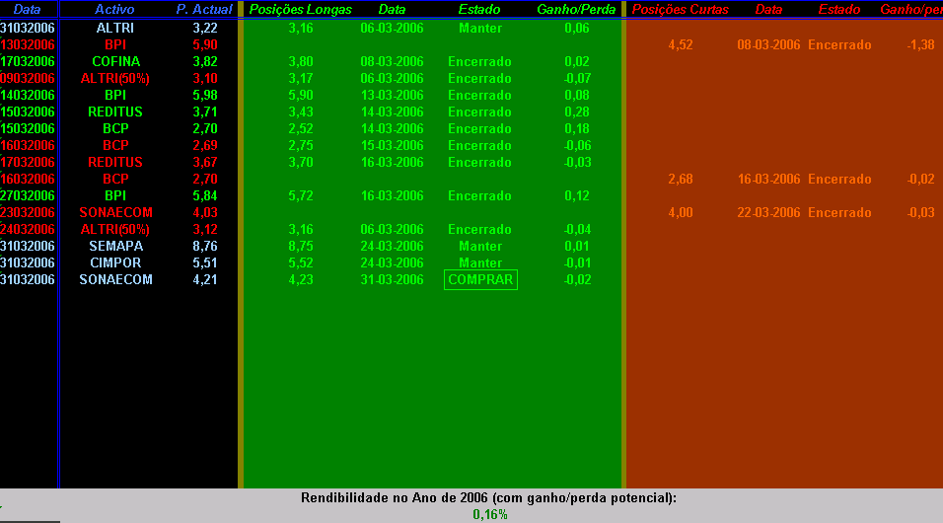The width and height of the screenshot is (943, 523).
Task: Select the long position value 3,80
Action: pos(301,61)
